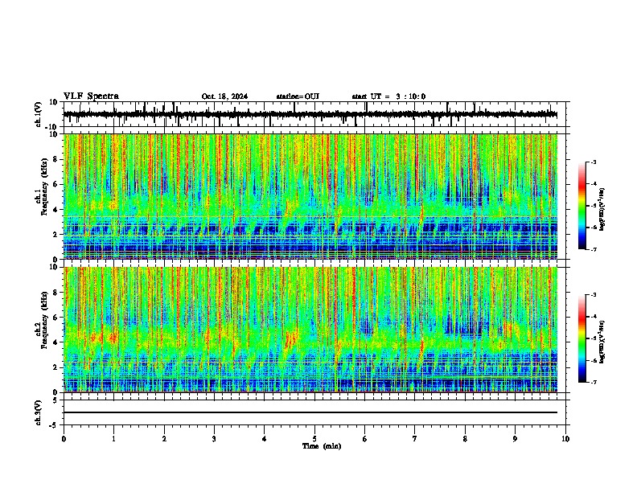
Task: Click the ch.1(V) waveform axis label
Action: pyautogui.click(x=39, y=114)
